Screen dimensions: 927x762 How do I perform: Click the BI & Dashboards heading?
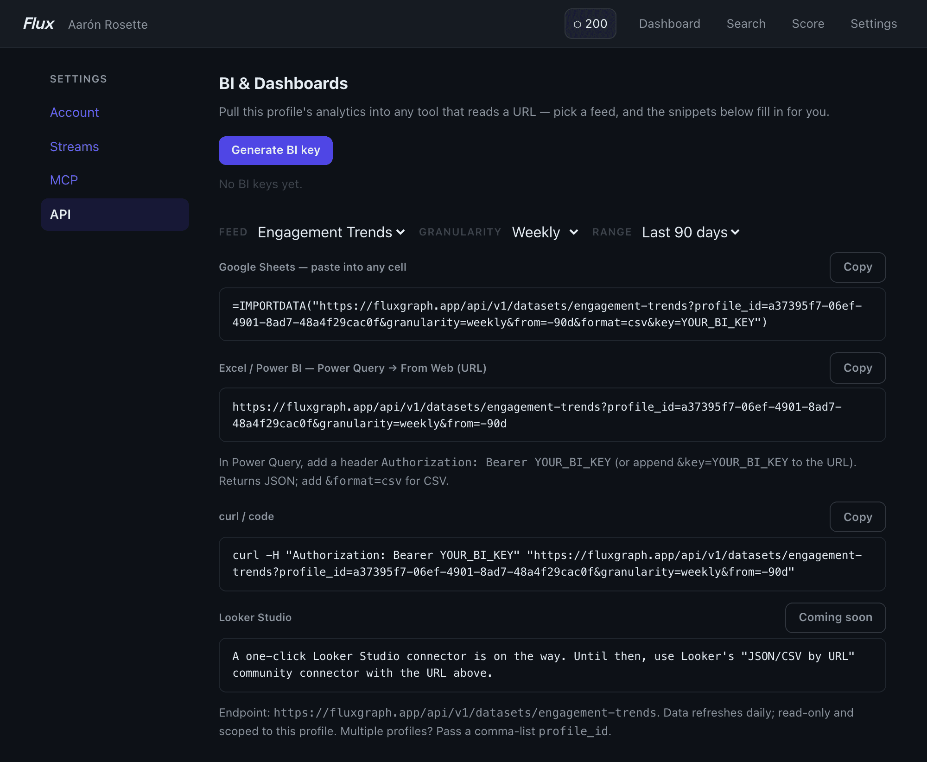[x=283, y=83]
